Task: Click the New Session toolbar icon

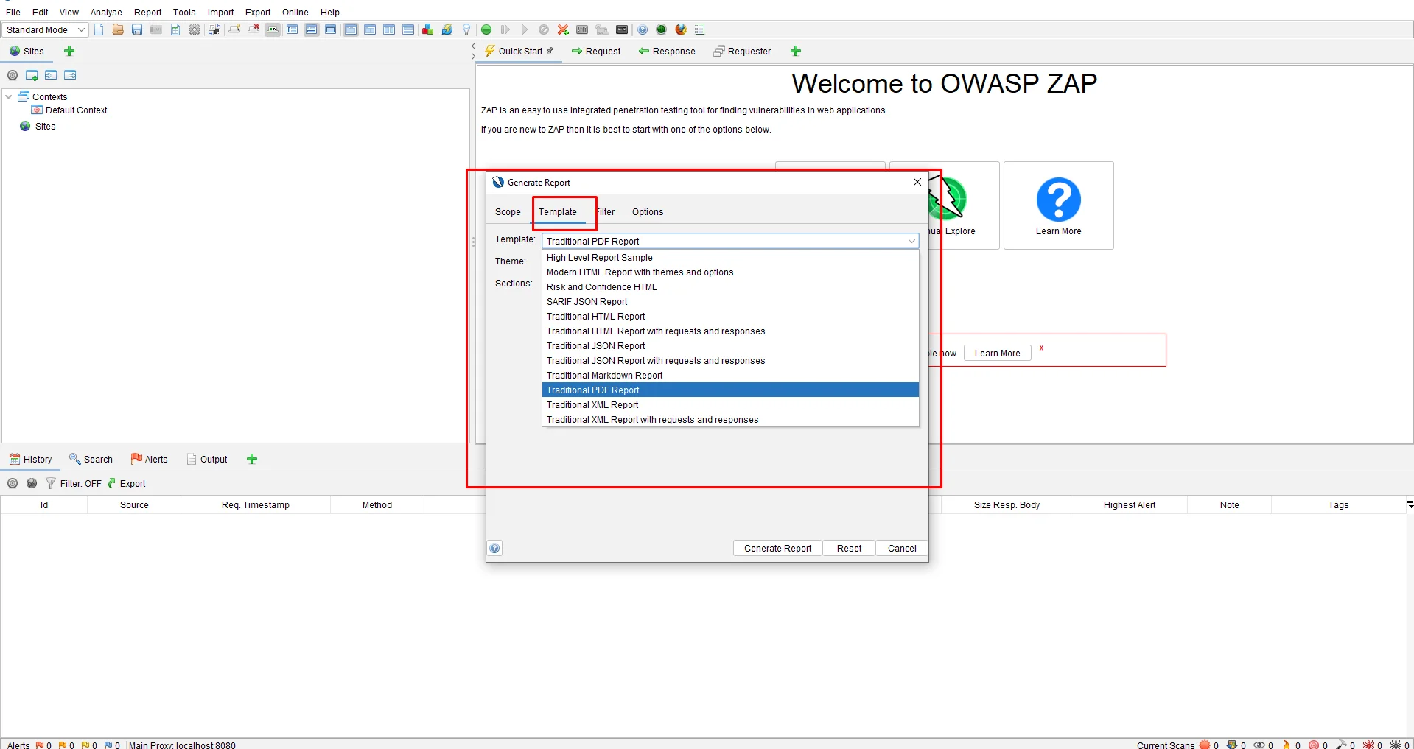Action: point(99,29)
